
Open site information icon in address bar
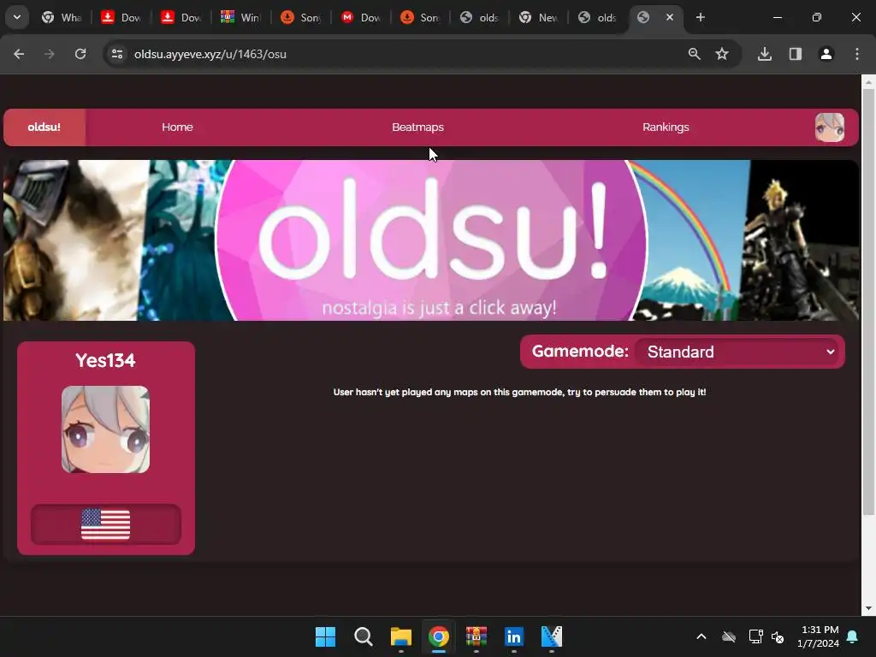tap(117, 54)
